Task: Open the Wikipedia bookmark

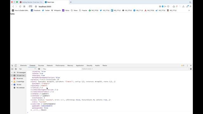Action: pos(56,10)
